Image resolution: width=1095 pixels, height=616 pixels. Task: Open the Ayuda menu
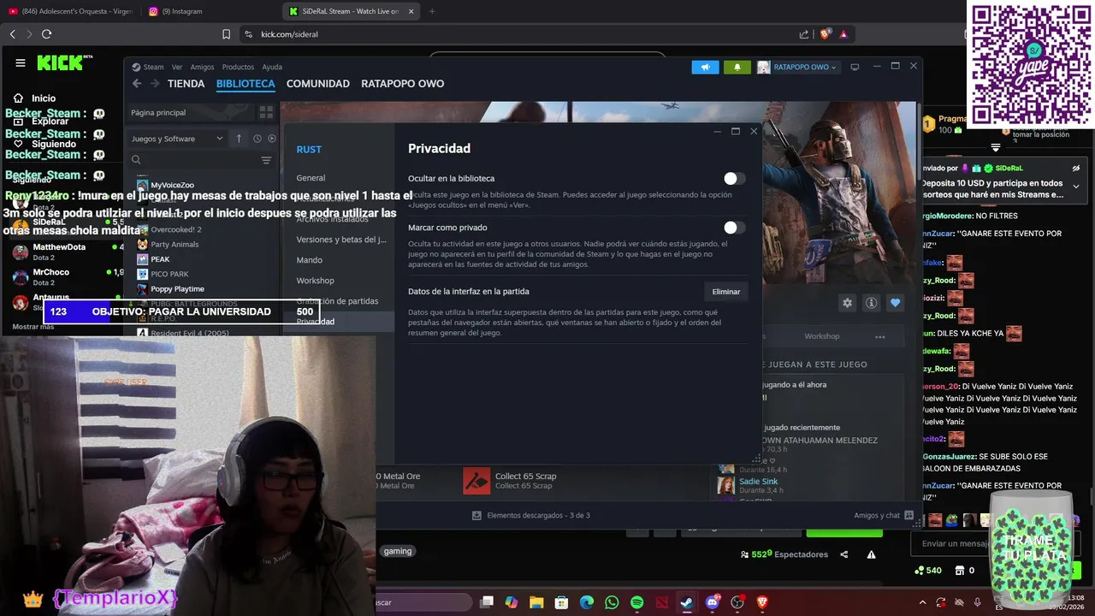272,67
